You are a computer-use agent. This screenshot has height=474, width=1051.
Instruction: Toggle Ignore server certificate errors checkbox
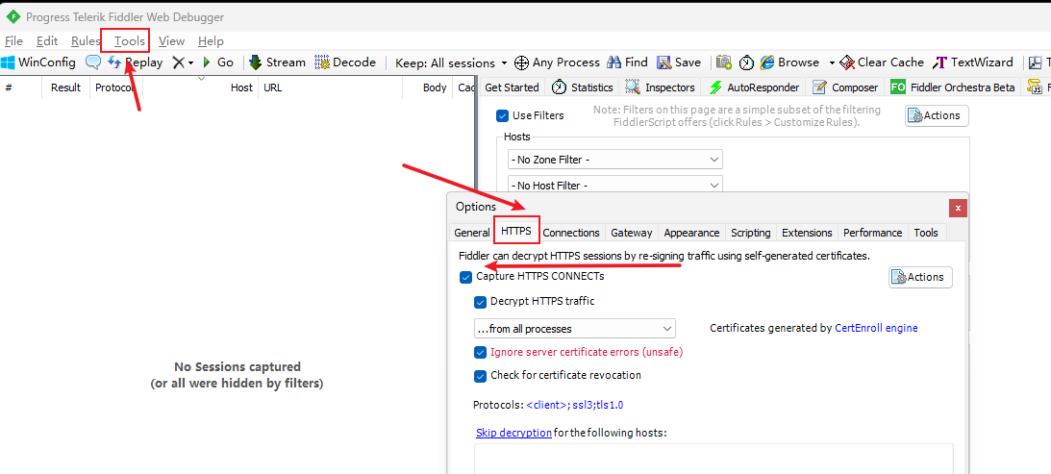pyautogui.click(x=480, y=352)
